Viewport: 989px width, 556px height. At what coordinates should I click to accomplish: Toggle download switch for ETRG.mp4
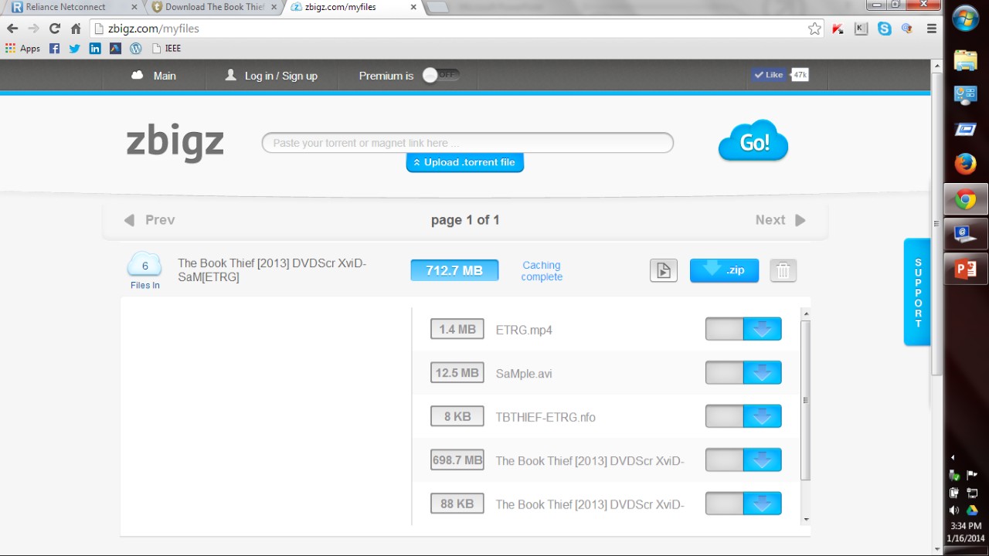tap(743, 329)
